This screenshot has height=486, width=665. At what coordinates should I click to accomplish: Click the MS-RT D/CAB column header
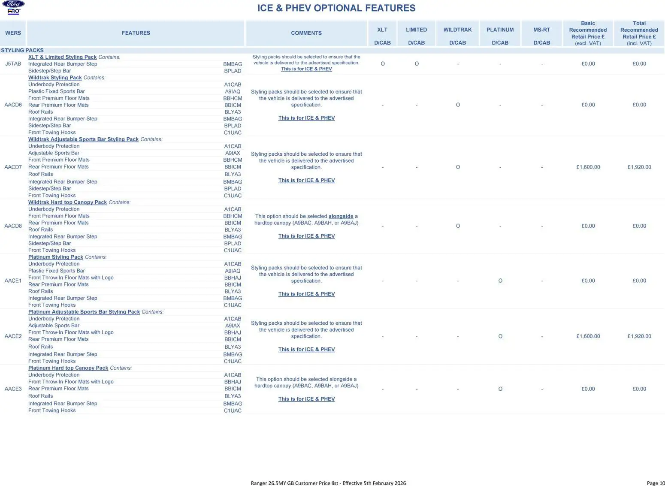541,36
